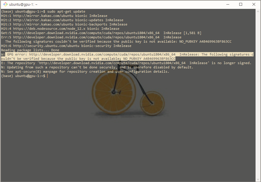261x182 pixels.
Task: Click the highlighted 'W: GPG error' line
Action: pyautogui.click(x=127, y=54)
